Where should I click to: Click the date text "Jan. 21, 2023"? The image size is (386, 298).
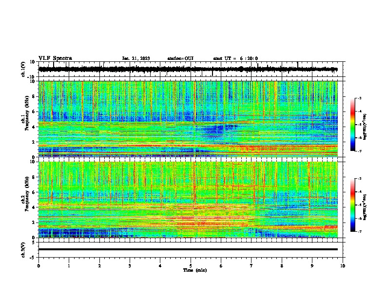(x=136, y=58)
